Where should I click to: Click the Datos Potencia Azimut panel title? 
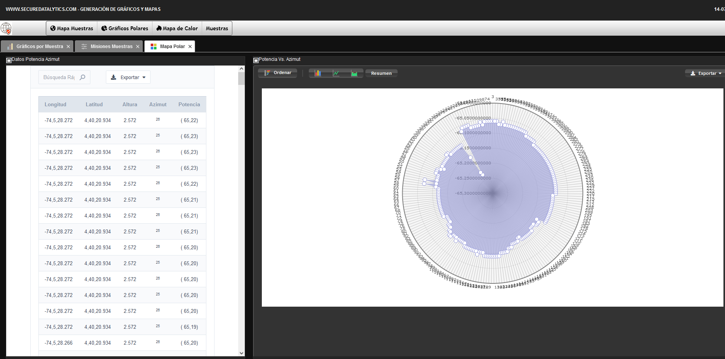tap(36, 59)
